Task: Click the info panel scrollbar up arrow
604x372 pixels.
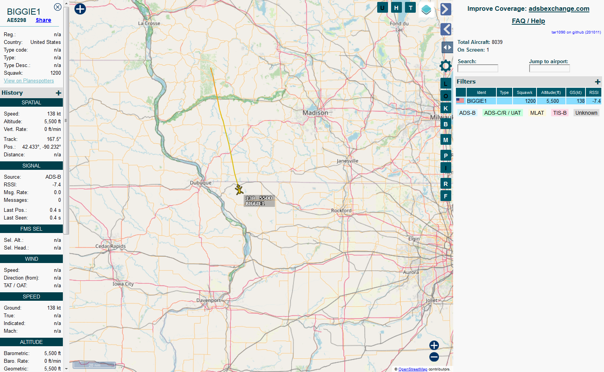Action: click(66, 3)
